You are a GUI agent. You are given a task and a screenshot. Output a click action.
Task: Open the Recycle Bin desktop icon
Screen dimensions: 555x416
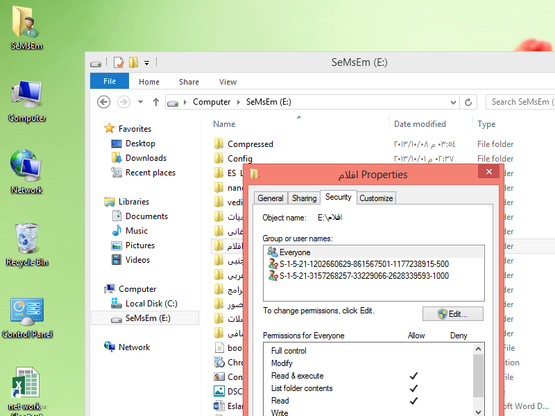point(27,245)
